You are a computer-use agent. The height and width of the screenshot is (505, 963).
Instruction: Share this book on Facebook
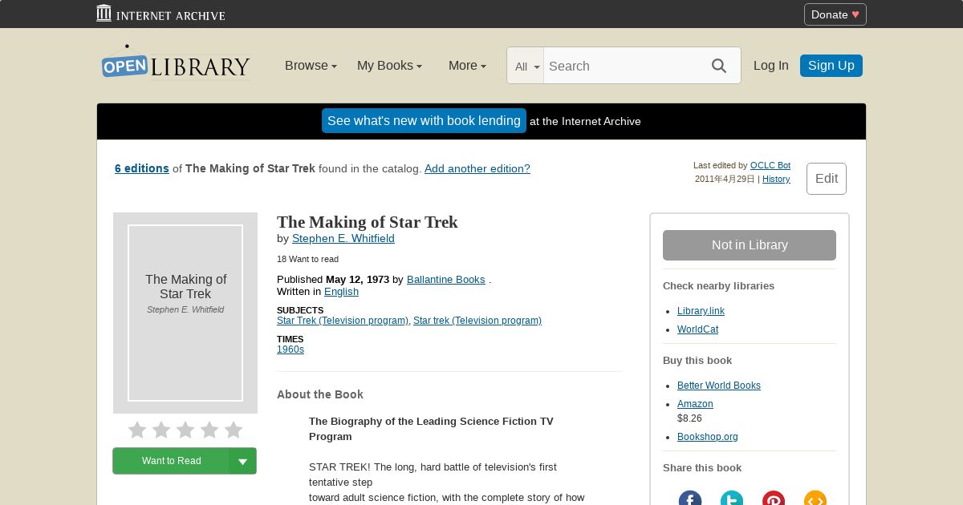click(690, 499)
